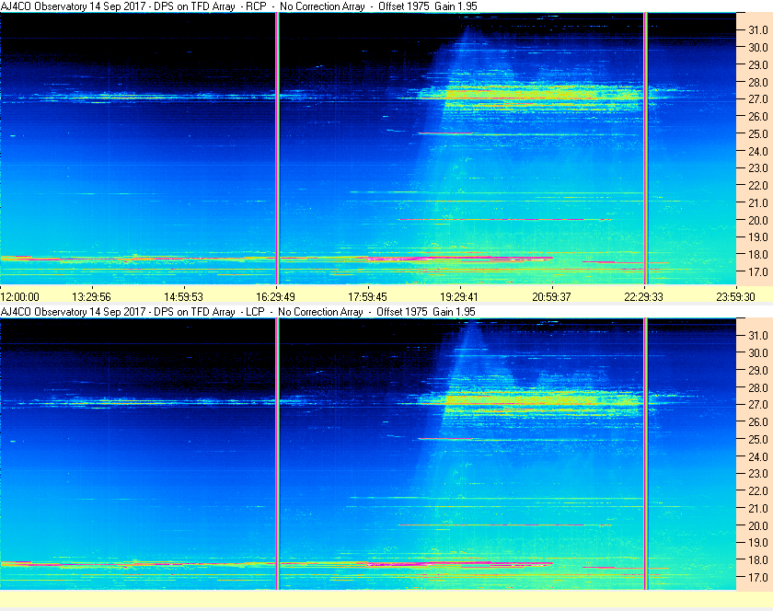
Task: Click the 25.0 frequency label on the RCP axis
Action: click(x=758, y=133)
